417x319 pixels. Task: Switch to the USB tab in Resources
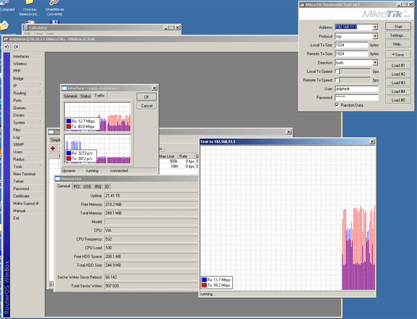[87, 187]
